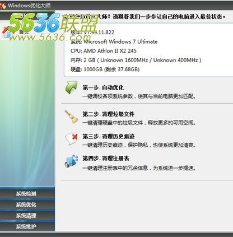Open the 系统优化 sidebar section
Image resolution: width=233 pixels, height=237 pixels.
pyautogui.click(x=26, y=205)
